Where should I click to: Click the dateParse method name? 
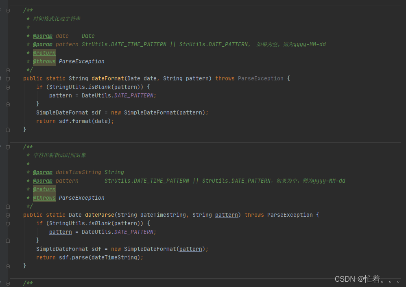click(x=100, y=215)
